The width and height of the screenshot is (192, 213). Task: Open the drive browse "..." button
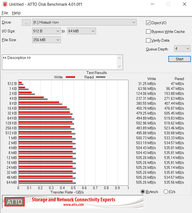26,22
